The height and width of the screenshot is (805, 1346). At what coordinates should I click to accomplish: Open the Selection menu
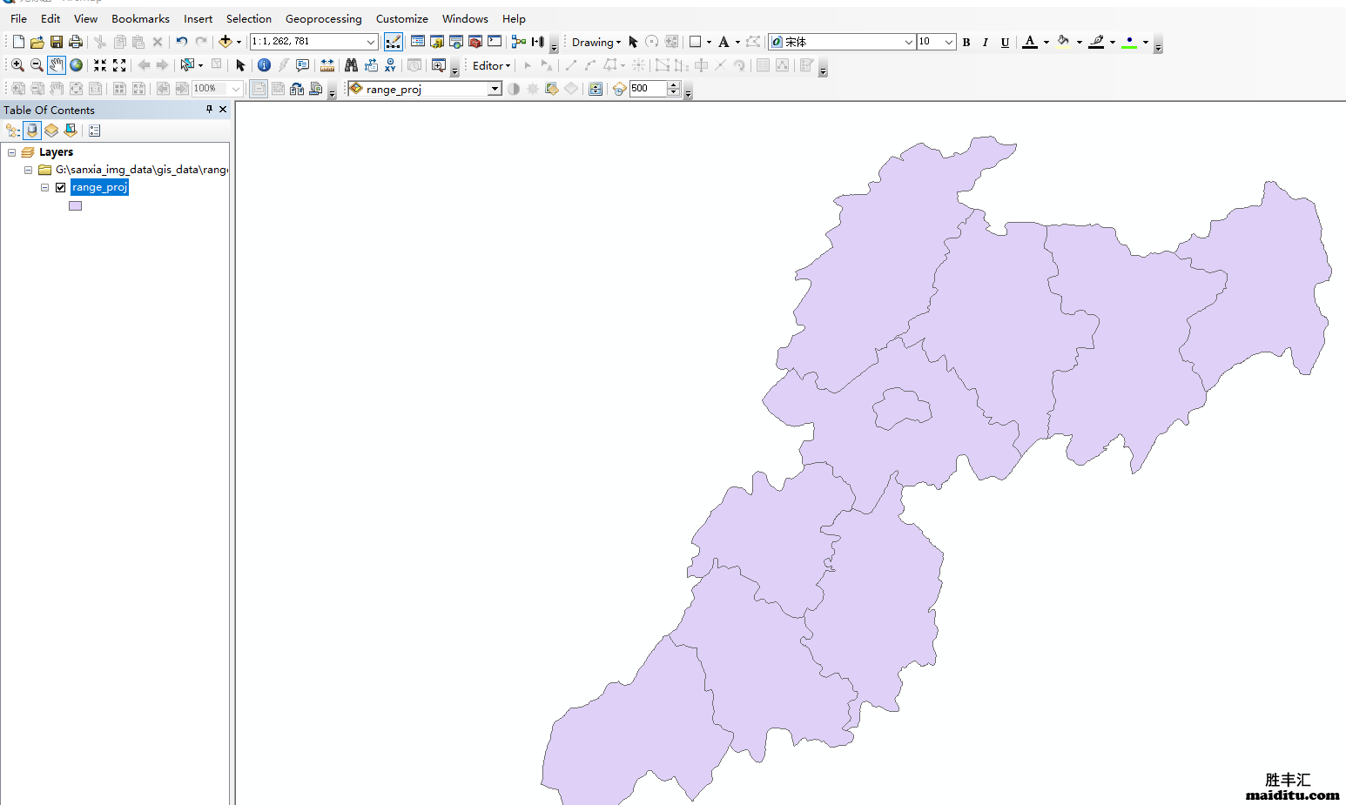pos(248,18)
